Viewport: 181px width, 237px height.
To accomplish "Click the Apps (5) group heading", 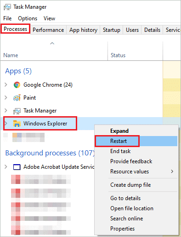I will tap(18, 71).
